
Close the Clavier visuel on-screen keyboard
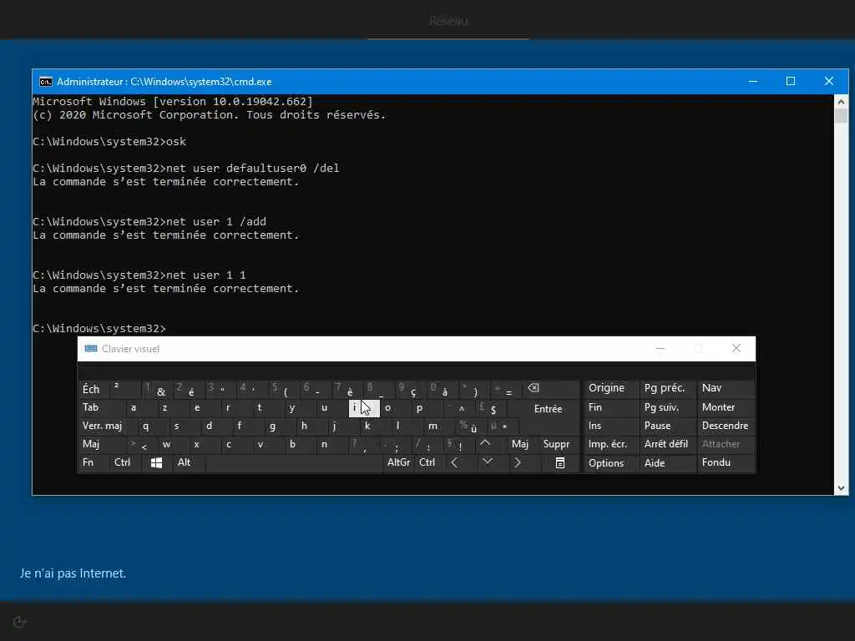click(x=736, y=348)
